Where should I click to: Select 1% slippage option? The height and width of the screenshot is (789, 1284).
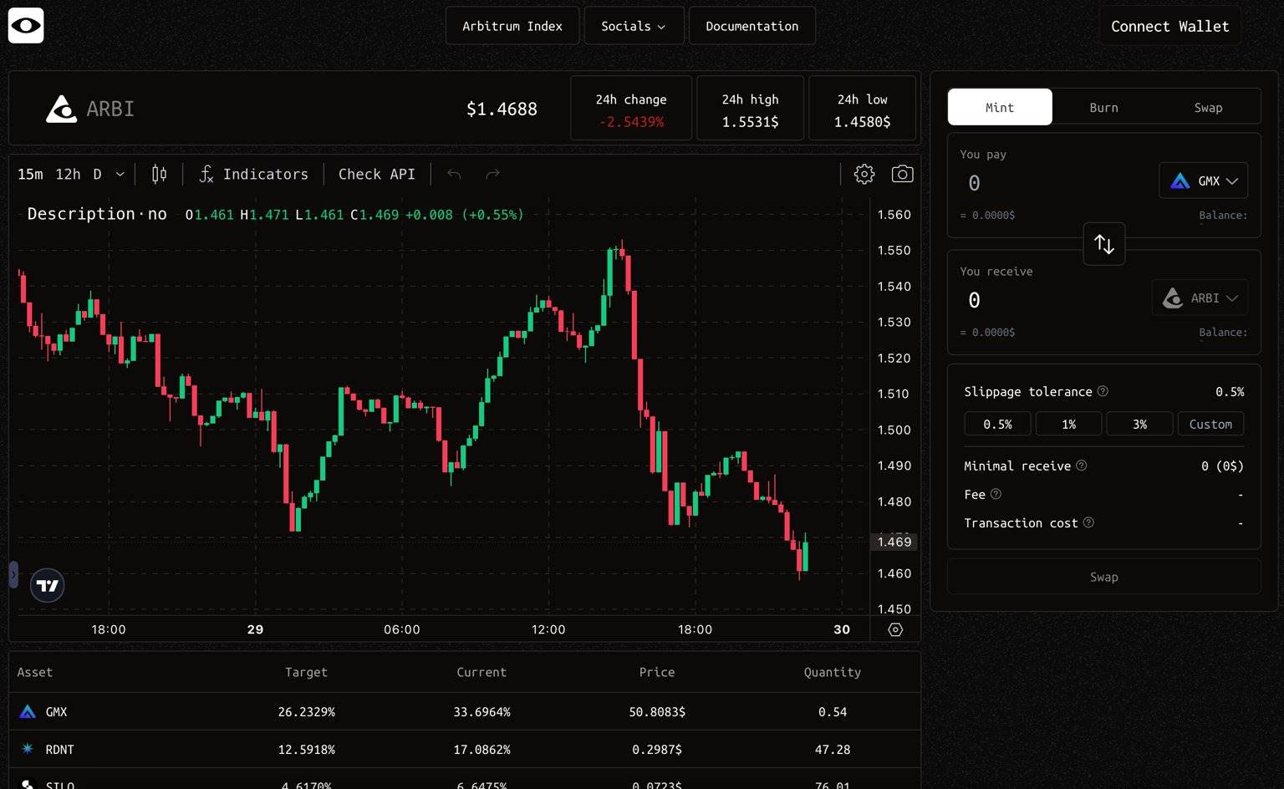(1068, 424)
